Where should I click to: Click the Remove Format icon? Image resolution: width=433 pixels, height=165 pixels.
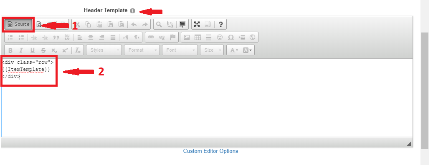coord(78,50)
